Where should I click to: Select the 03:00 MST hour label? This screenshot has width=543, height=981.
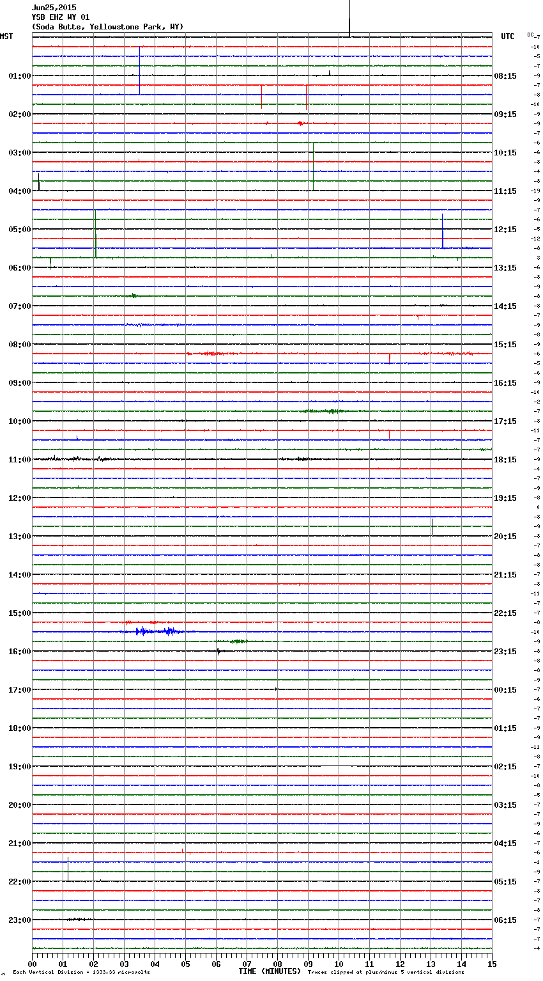[20, 153]
